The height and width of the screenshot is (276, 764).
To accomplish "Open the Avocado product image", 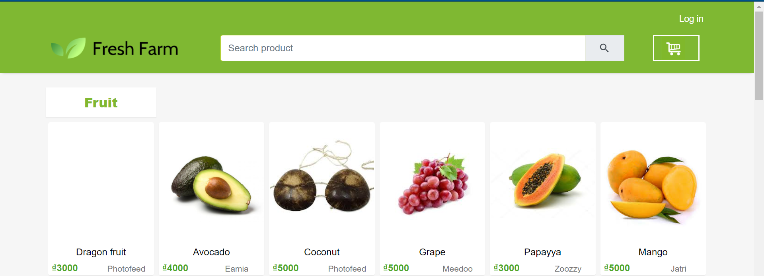I will [211, 185].
